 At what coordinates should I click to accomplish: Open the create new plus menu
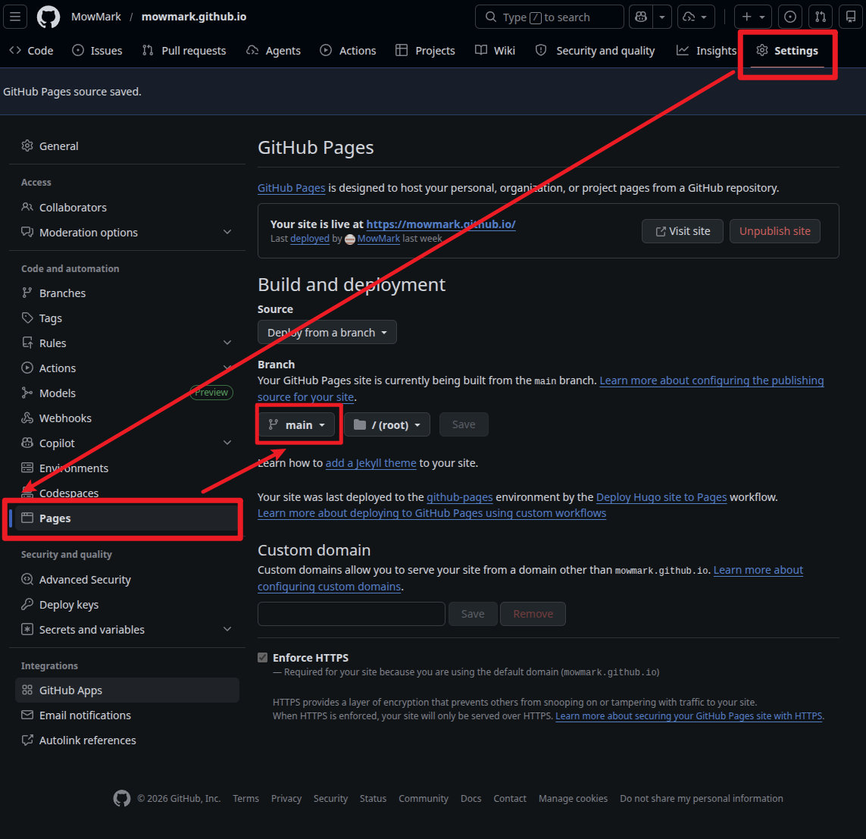(x=753, y=17)
